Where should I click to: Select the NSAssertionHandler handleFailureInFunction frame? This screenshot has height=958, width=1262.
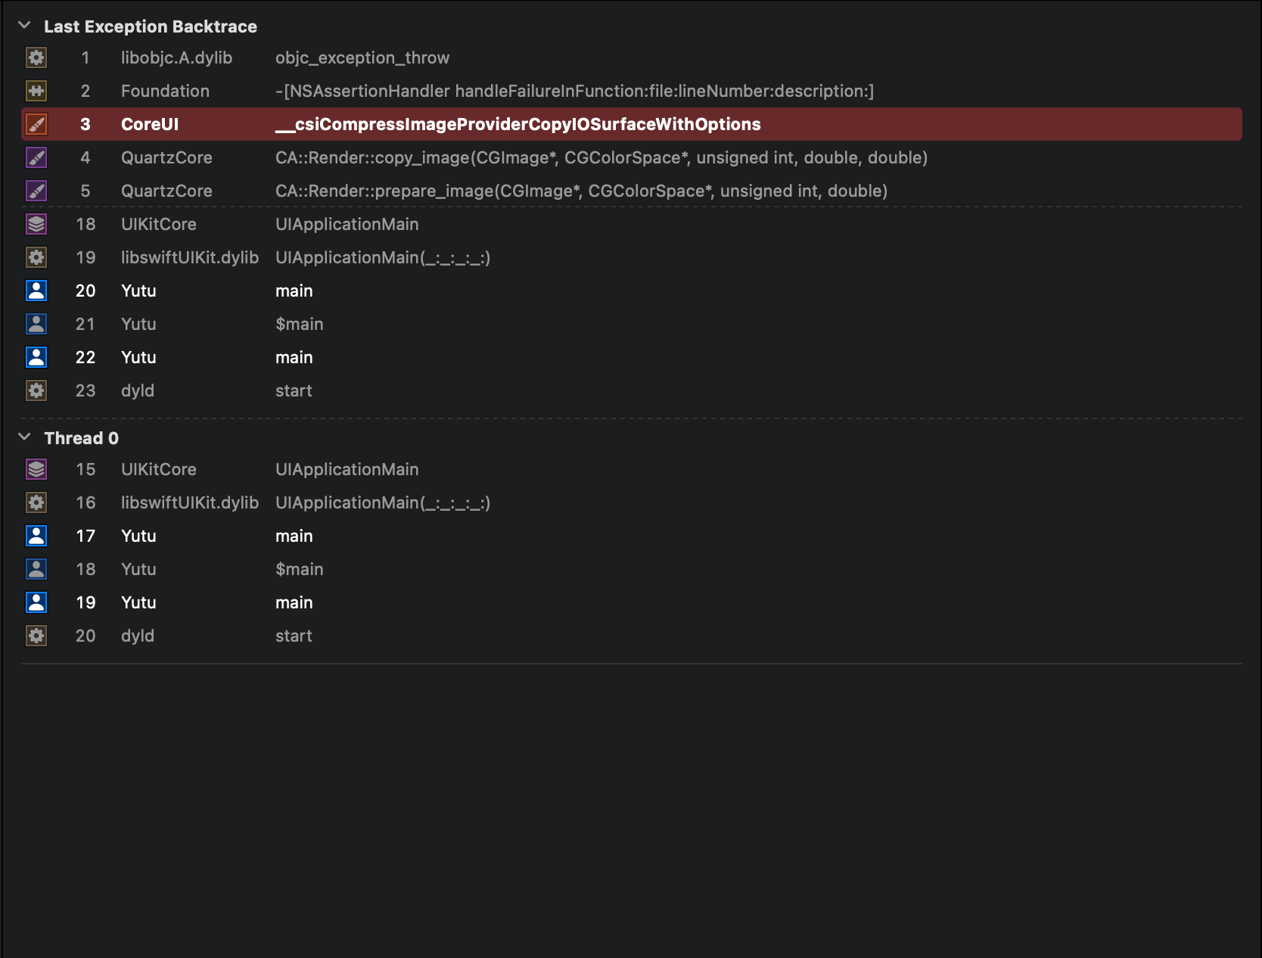pyautogui.click(x=573, y=91)
